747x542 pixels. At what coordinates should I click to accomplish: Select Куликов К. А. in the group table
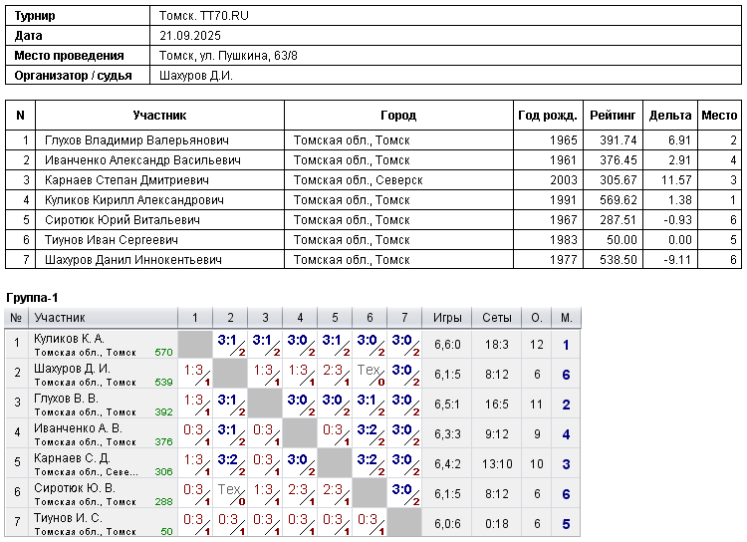click(69, 339)
